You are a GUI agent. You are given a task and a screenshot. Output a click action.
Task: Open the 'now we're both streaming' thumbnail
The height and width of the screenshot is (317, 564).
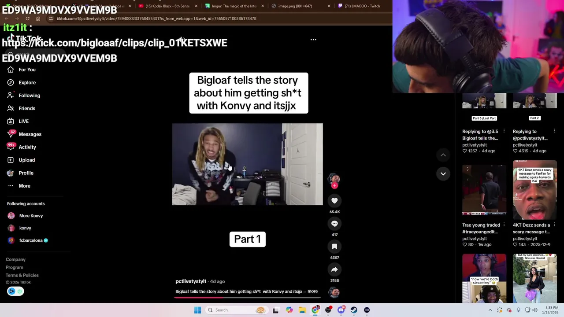pyautogui.click(x=484, y=278)
